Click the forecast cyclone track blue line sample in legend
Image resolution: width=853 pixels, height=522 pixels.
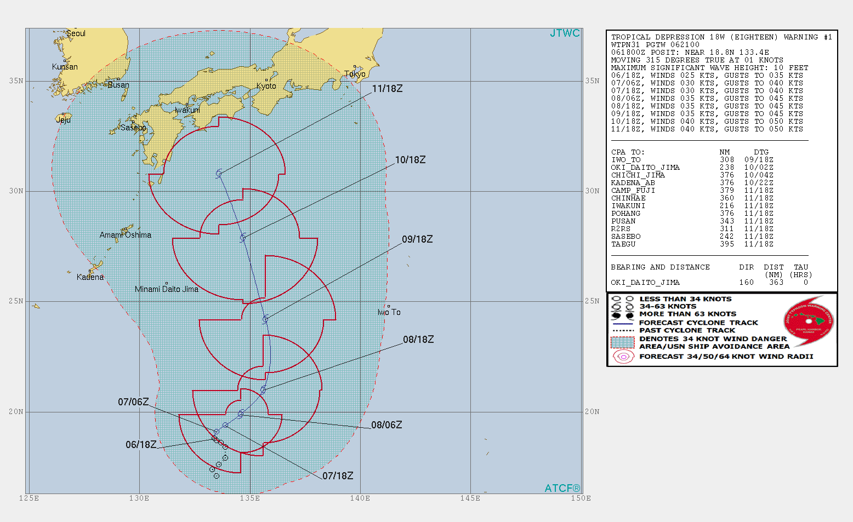[x=622, y=323]
